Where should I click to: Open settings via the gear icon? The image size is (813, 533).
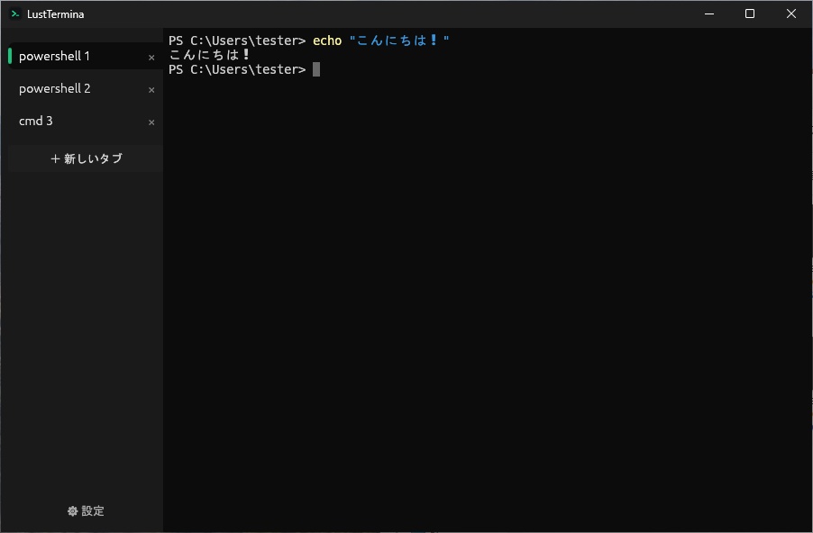pyautogui.click(x=73, y=511)
